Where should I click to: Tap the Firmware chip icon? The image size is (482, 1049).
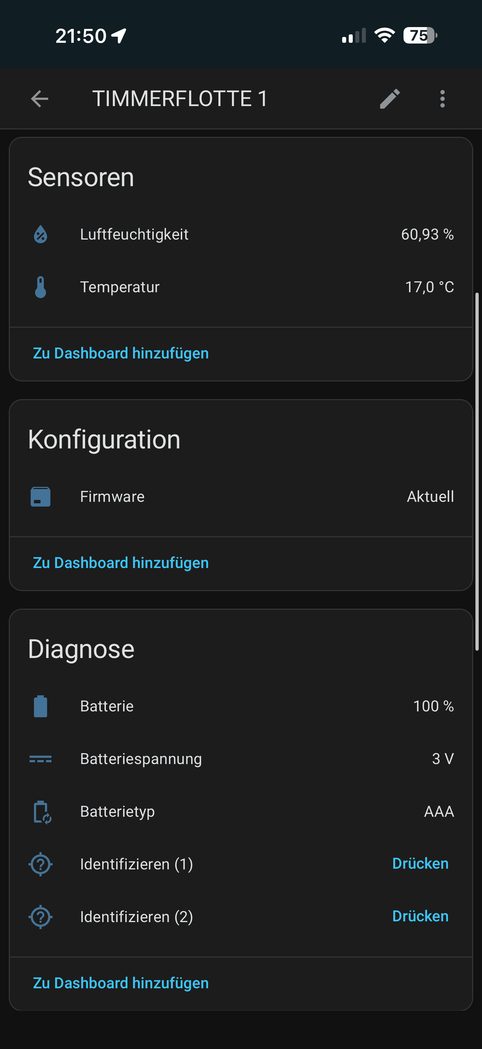(41, 497)
